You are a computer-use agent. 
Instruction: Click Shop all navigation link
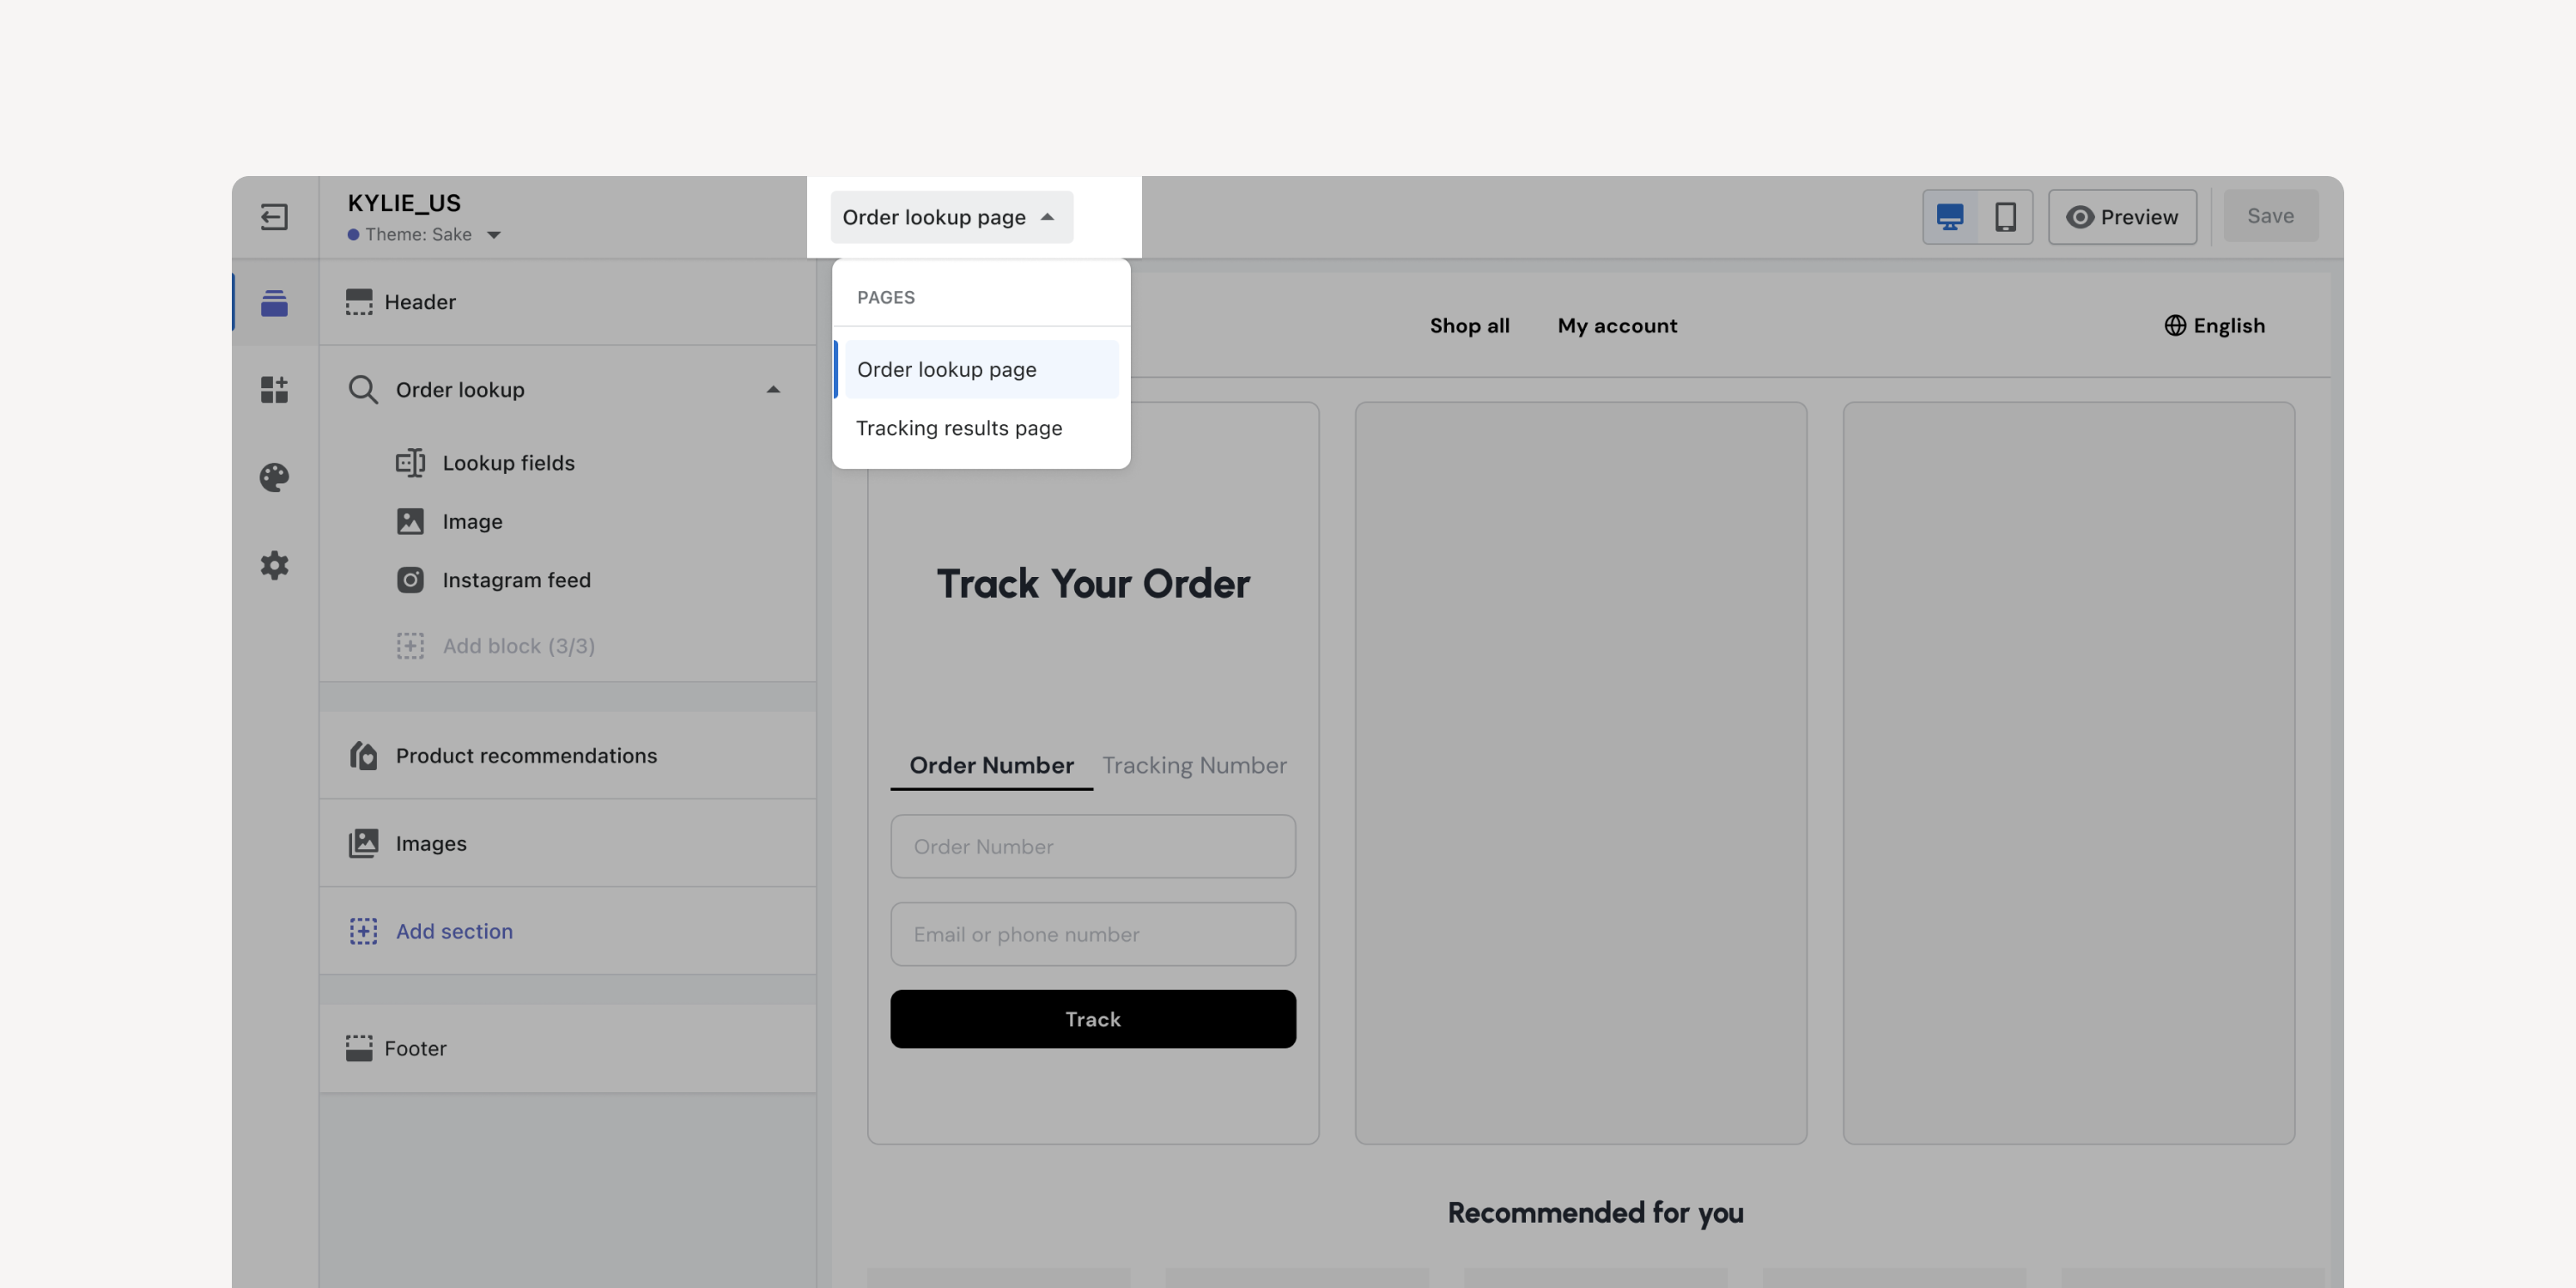[1469, 325]
